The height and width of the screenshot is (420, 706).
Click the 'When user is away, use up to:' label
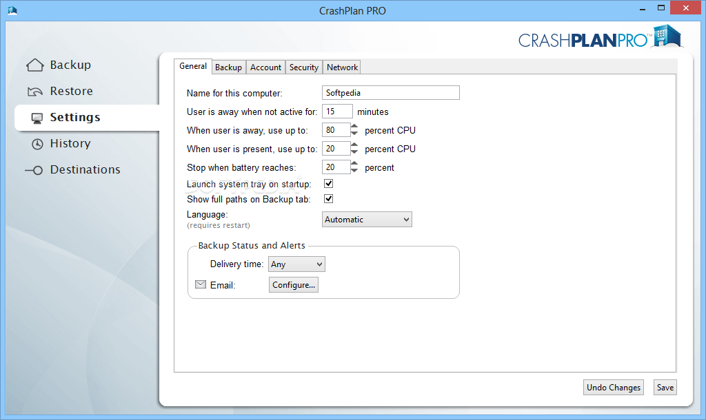coord(248,130)
